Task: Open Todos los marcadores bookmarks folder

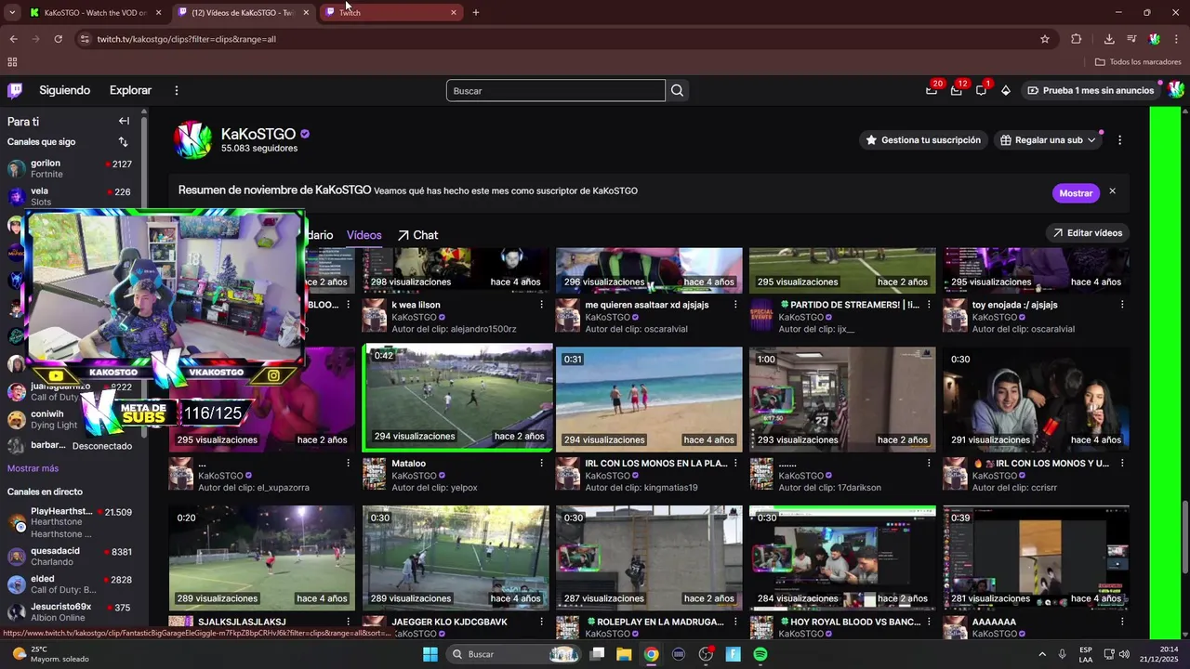Action: (1138, 62)
